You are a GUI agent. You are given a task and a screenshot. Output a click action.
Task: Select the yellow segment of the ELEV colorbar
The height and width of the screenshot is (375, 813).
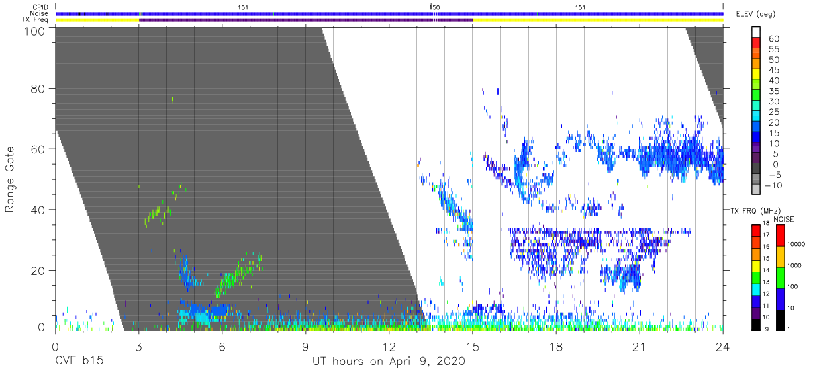tap(756, 75)
